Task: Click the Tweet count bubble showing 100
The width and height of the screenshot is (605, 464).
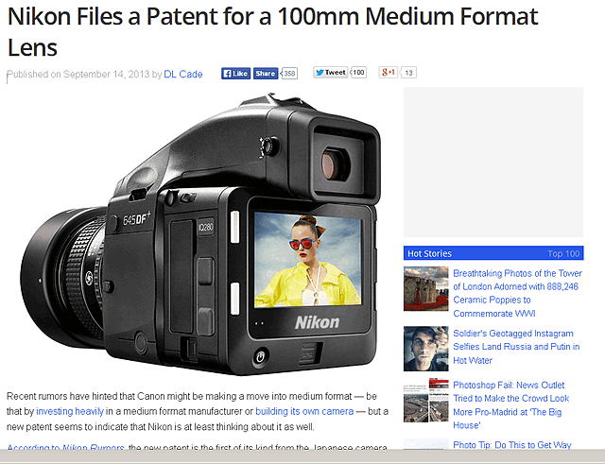Action: coord(358,73)
